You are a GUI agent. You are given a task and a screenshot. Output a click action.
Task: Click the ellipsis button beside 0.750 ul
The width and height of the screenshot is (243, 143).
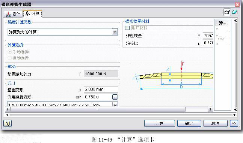tap(115, 97)
